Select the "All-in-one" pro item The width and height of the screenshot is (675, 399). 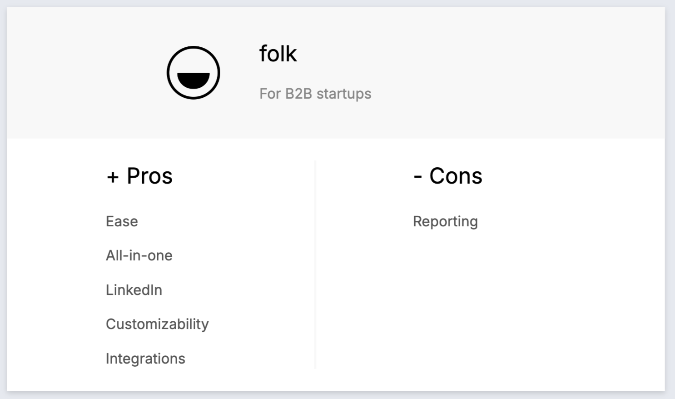pyautogui.click(x=139, y=255)
